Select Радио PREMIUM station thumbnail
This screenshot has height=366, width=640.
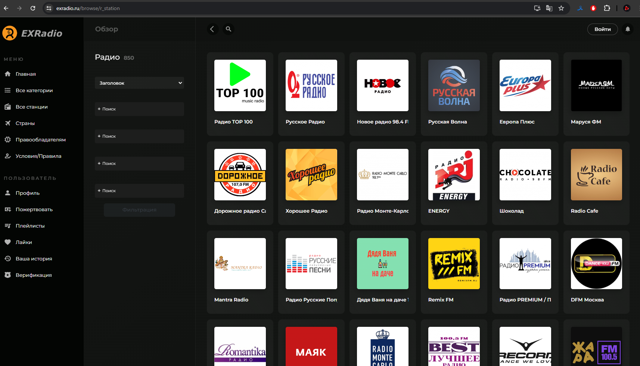click(x=525, y=263)
